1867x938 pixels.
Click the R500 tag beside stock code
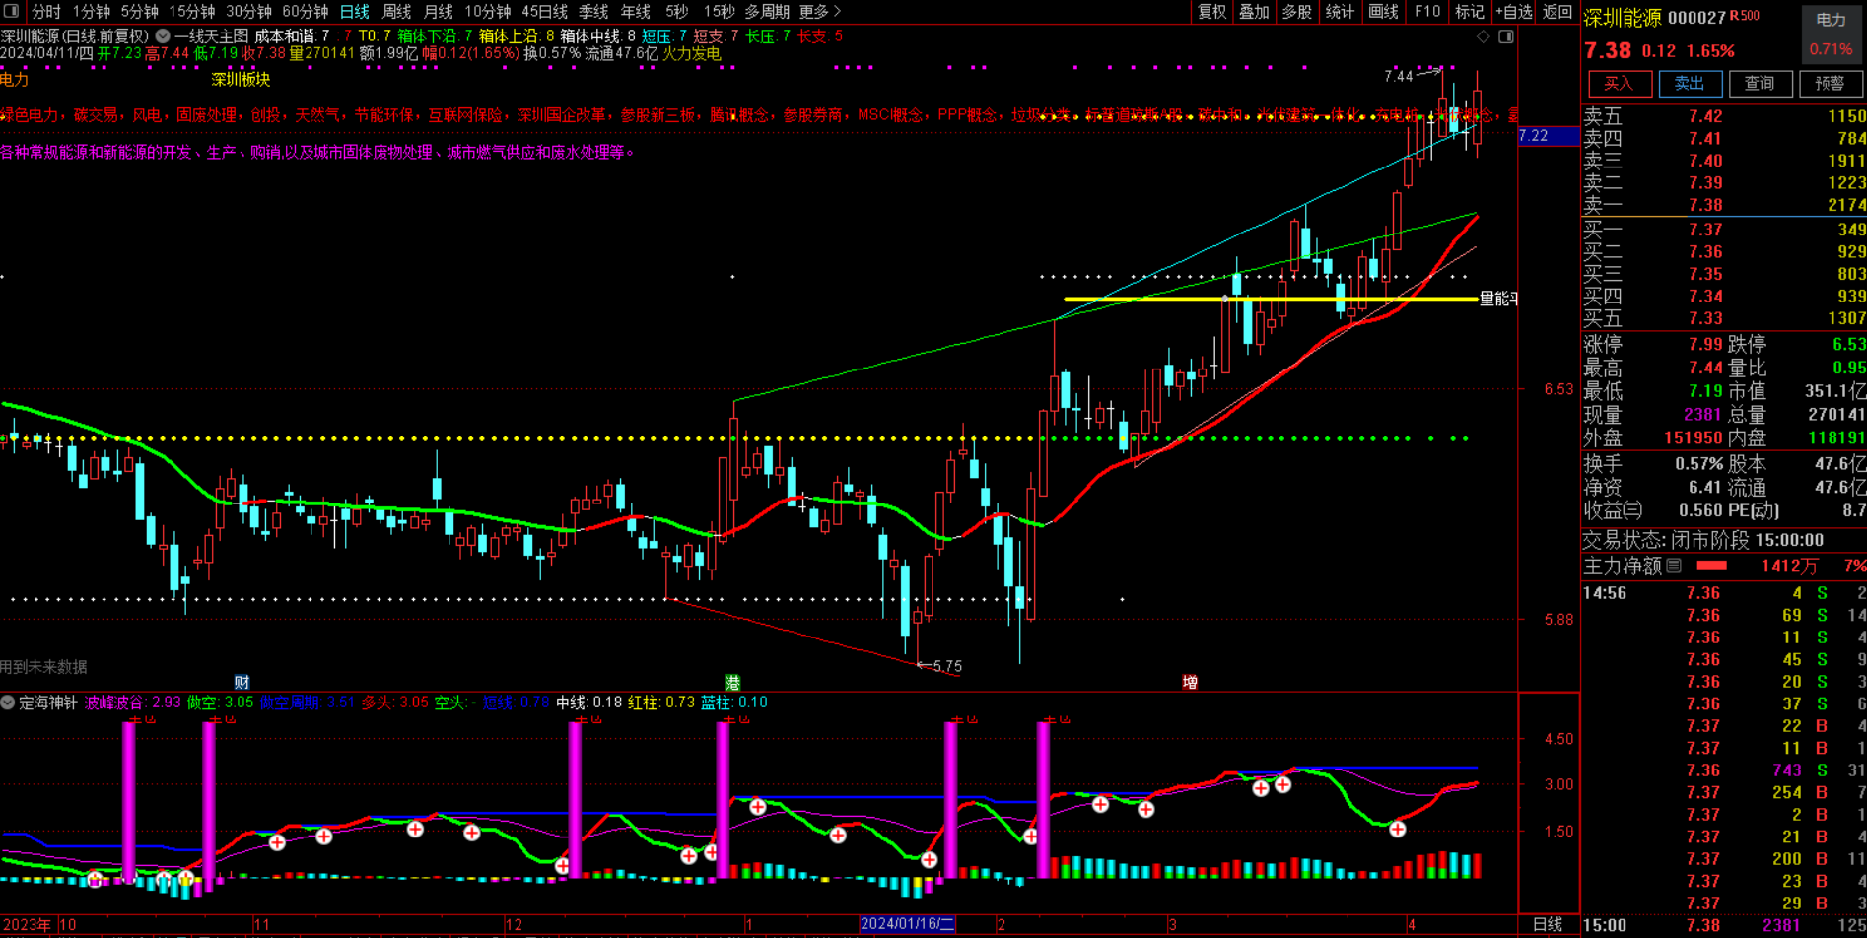(1745, 16)
